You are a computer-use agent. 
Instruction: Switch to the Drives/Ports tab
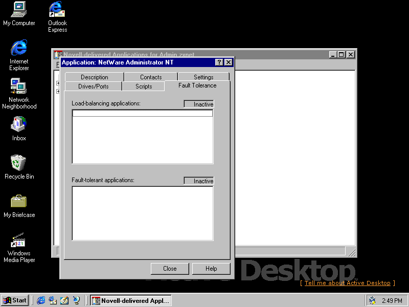pos(94,86)
